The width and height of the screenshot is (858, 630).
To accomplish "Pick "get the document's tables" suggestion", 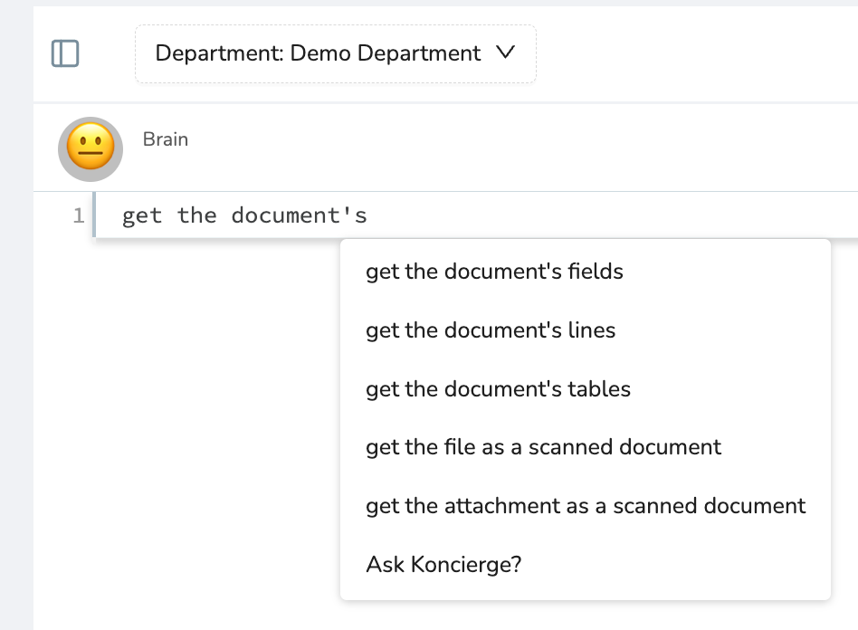I will click(x=498, y=389).
